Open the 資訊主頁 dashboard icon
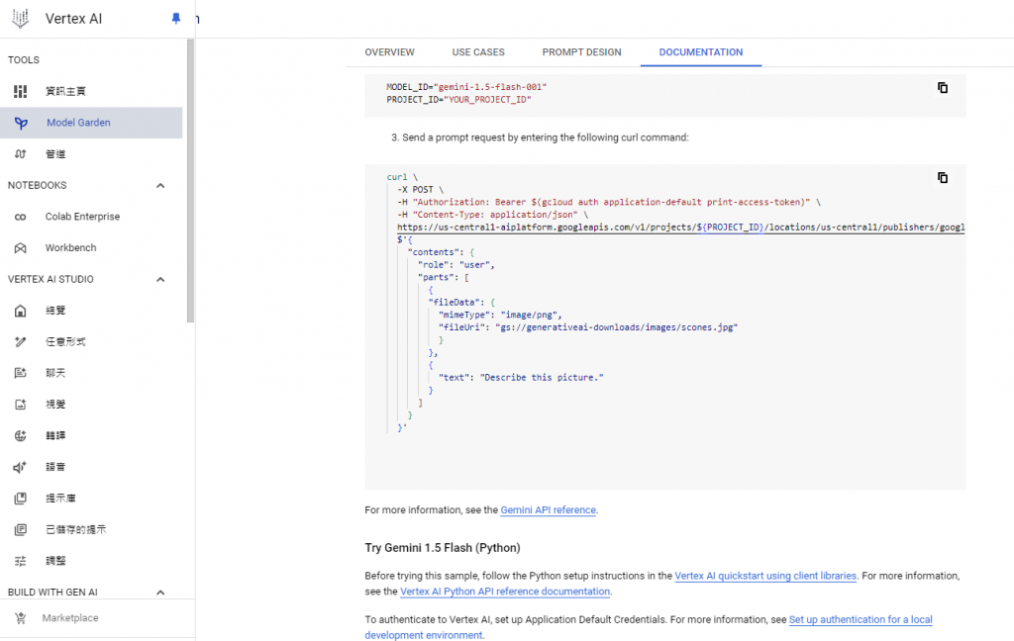Image resolution: width=1014 pixels, height=641 pixels. [x=21, y=91]
